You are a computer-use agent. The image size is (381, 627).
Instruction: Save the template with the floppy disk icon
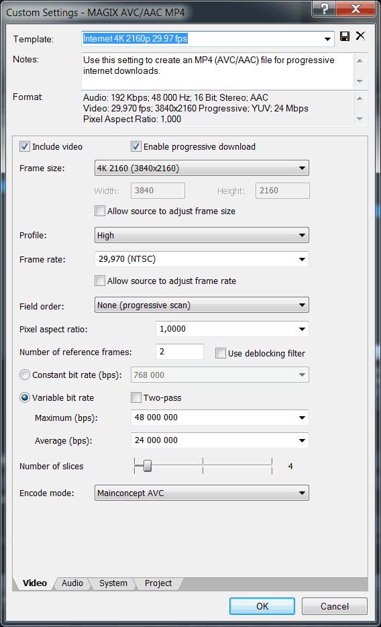345,36
